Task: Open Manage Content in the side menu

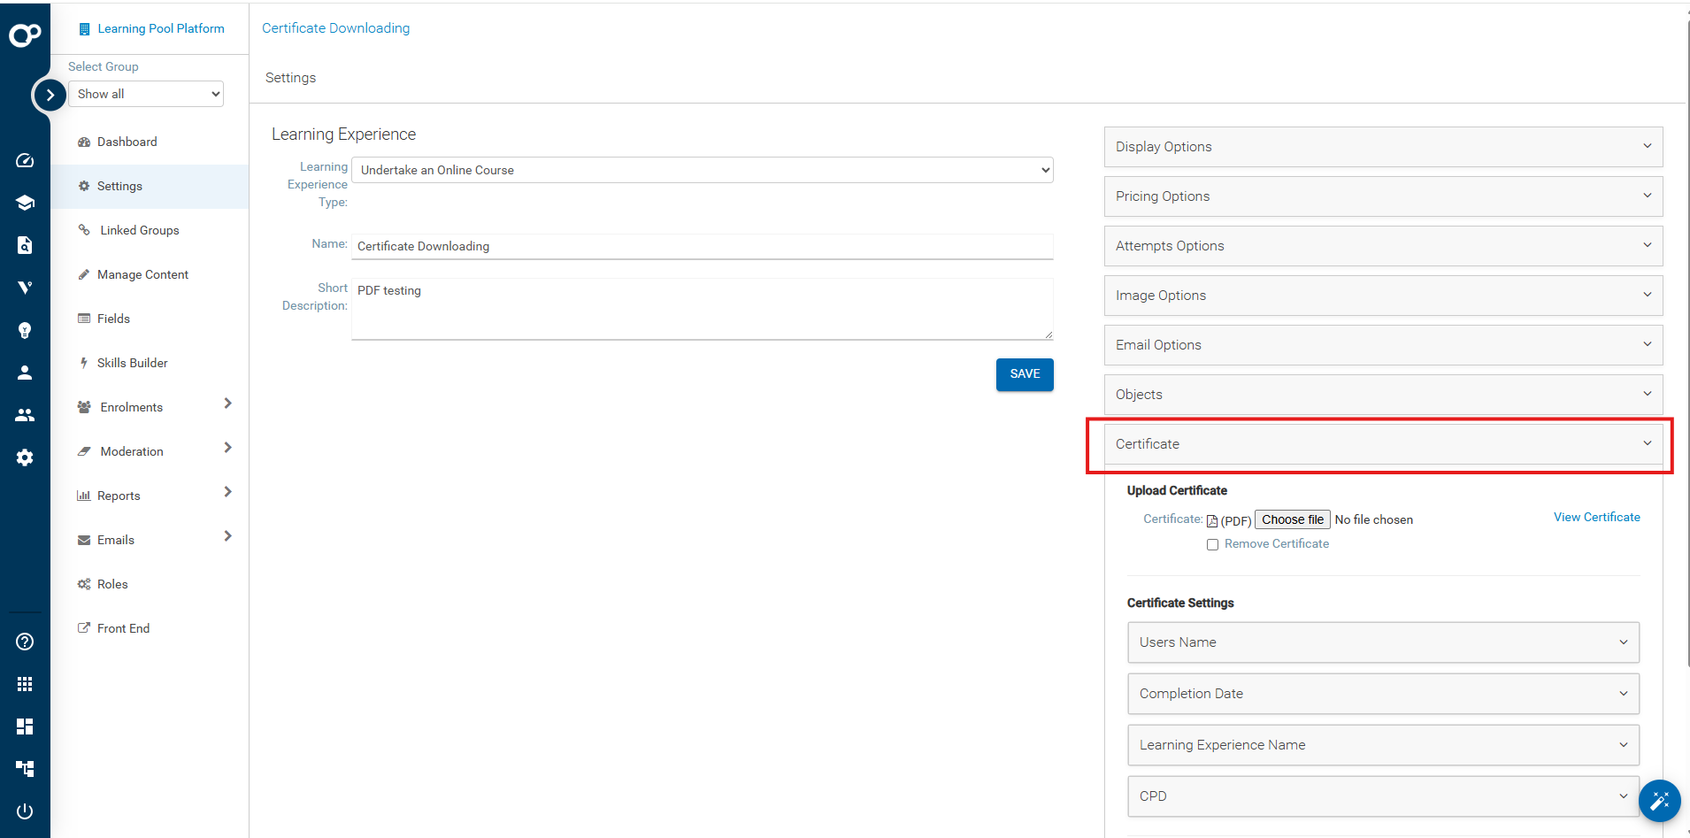Action: [150, 274]
